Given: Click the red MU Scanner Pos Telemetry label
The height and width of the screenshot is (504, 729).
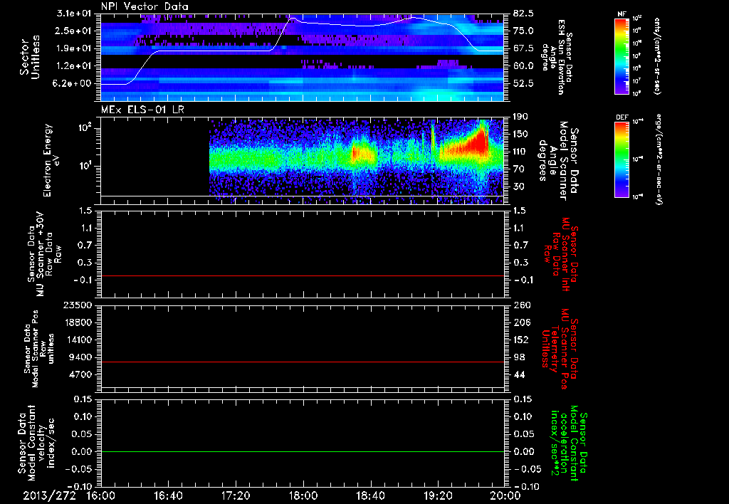Looking at the screenshot, I should click(560, 350).
